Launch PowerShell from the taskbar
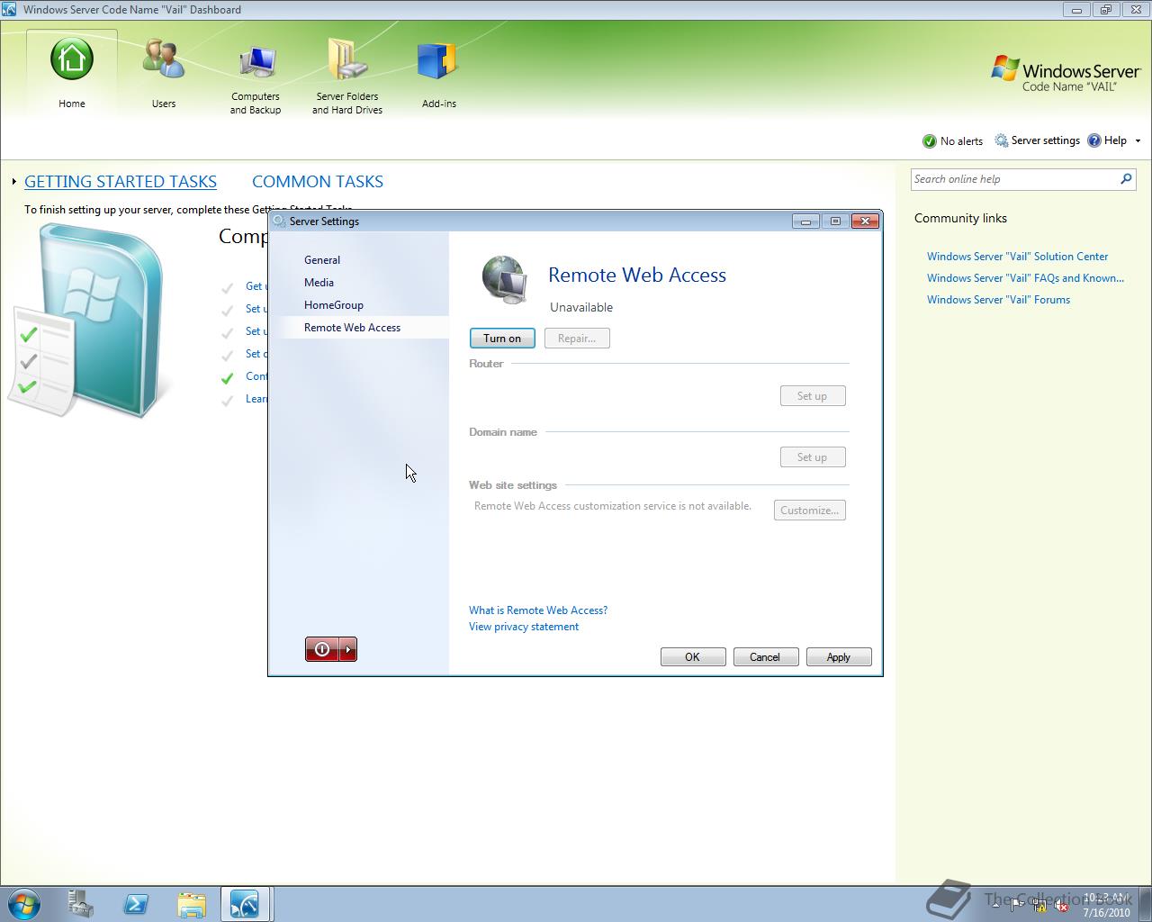 (136, 904)
